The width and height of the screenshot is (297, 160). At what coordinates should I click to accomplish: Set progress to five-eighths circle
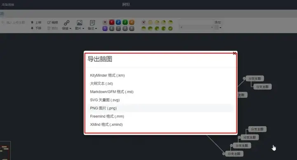click(150, 28)
